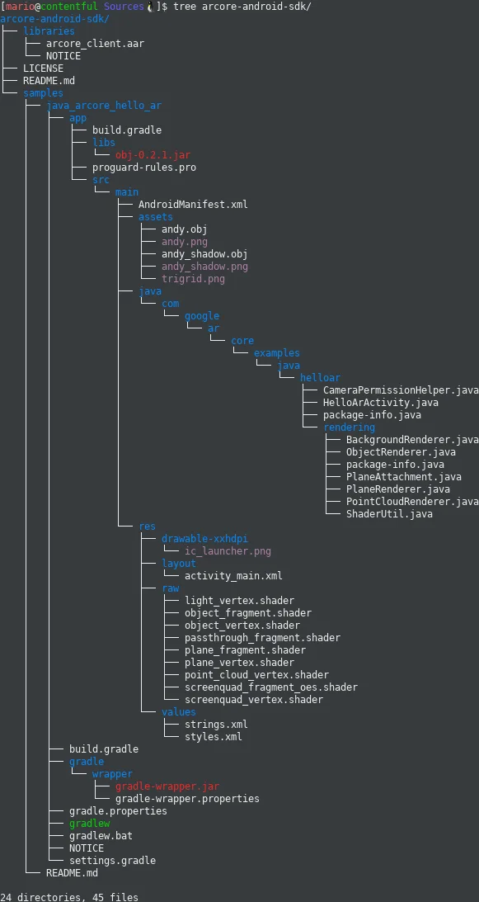The width and height of the screenshot is (479, 902).
Task: Click the 'PlaneAttachment.java' file name
Action: 403,478
